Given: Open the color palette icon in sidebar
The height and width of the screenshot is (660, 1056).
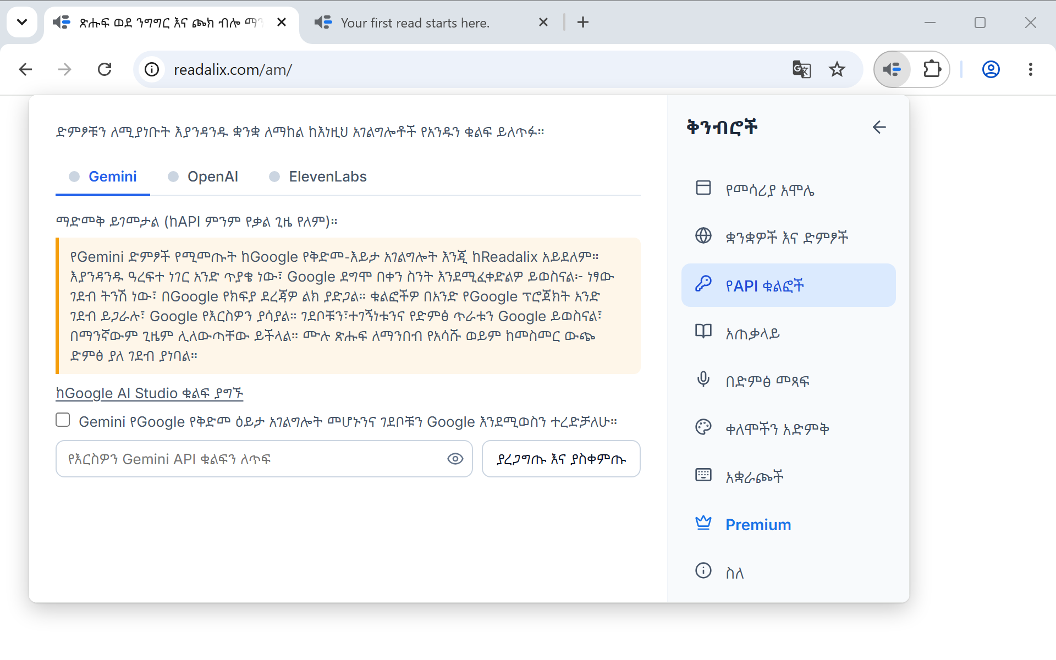Looking at the screenshot, I should pos(703,427).
